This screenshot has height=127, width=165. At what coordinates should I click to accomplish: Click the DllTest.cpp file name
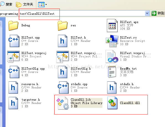pyautogui.click(x=30, y=38)
